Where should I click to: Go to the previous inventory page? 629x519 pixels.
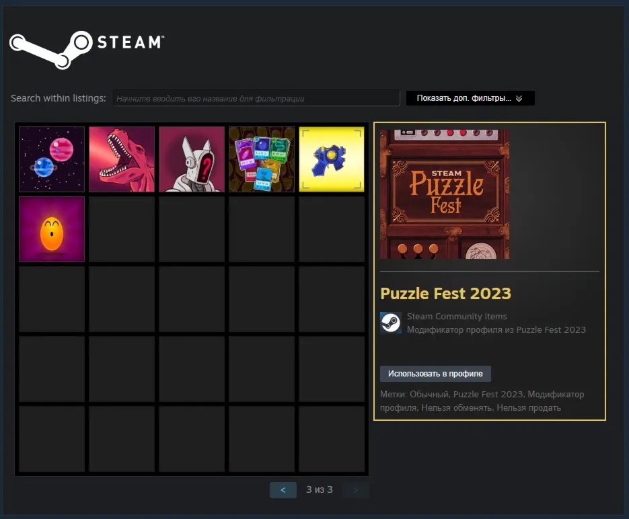coord(283,489)
